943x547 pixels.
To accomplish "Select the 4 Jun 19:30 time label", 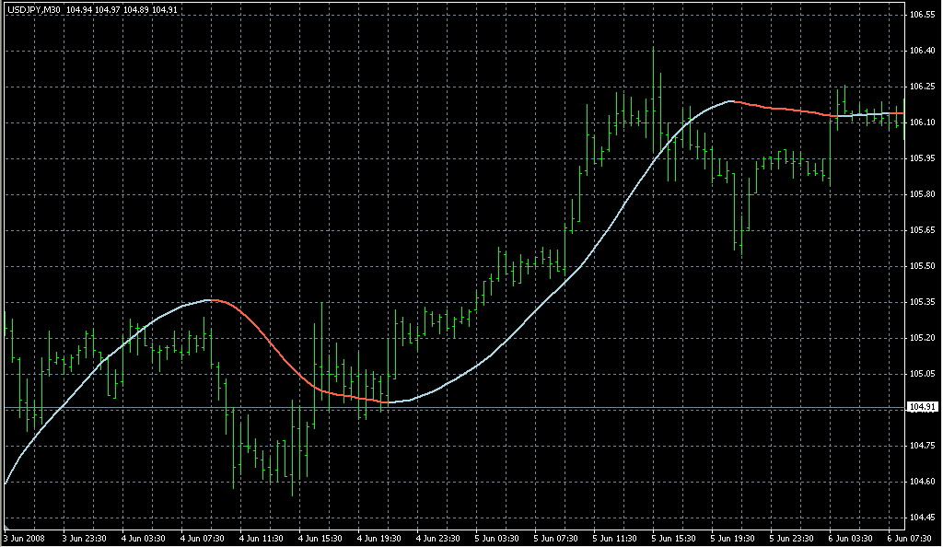I will pos(381,538).
